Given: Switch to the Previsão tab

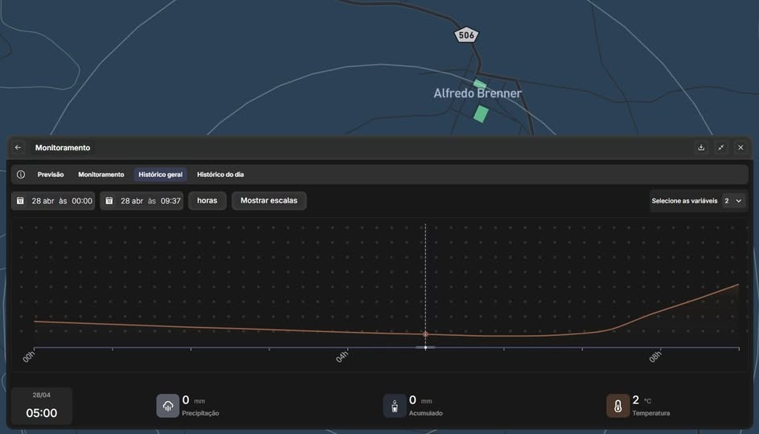Looking at the screenshot, I should pos(51,174).
